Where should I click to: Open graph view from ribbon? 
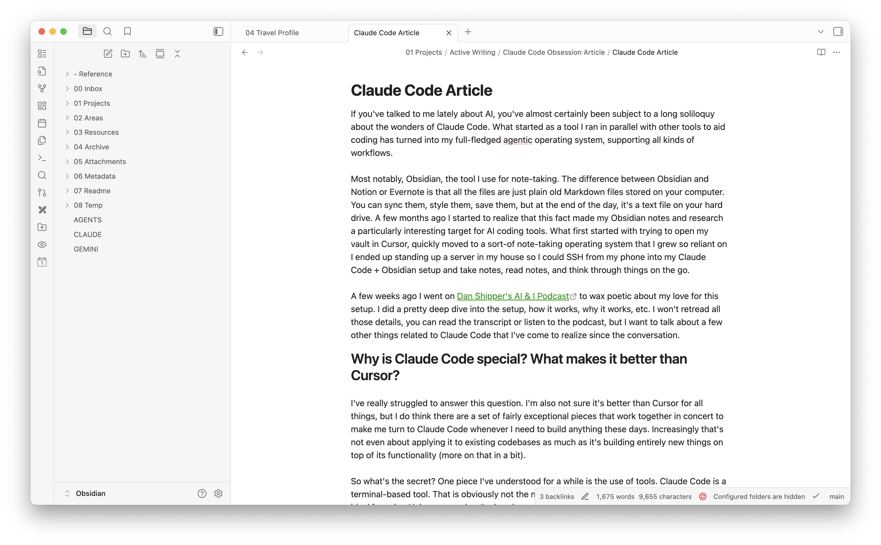(42, 88)
